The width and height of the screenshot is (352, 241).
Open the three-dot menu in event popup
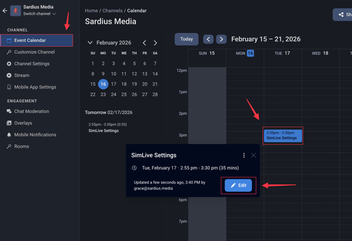pos(244,155)
